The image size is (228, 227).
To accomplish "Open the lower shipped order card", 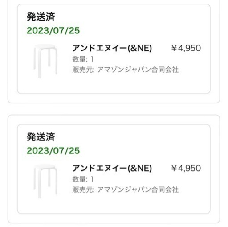I will [114, 169].
